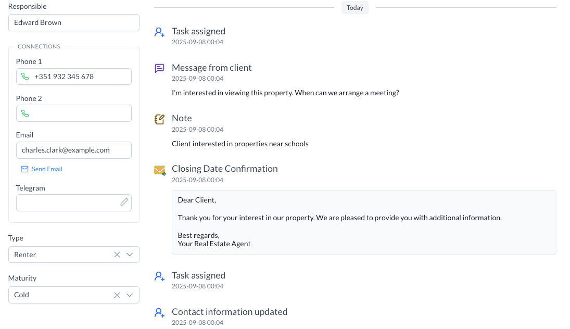The height and width of the screenshot is (329, 570).
Task: Click the Contact information updated icon at the bottom
Action: (x=159, y=312)
